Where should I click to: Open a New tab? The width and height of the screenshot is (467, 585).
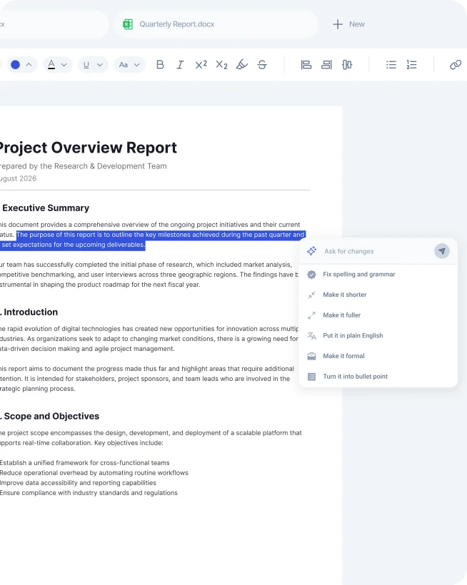(348, 24)
